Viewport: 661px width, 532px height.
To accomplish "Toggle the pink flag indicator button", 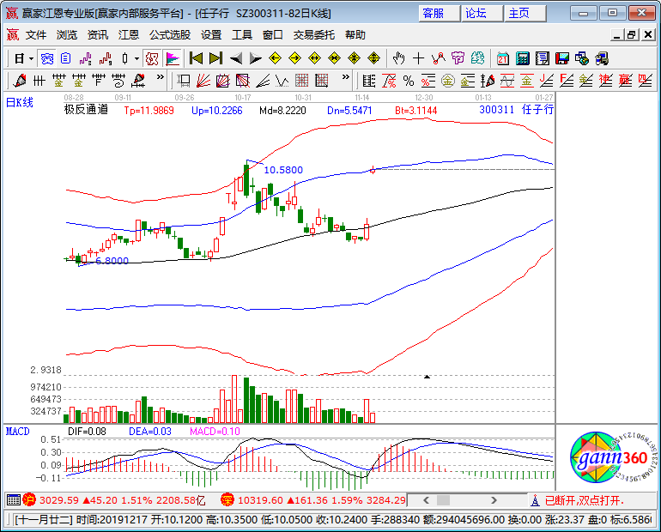I will (173, 58).
